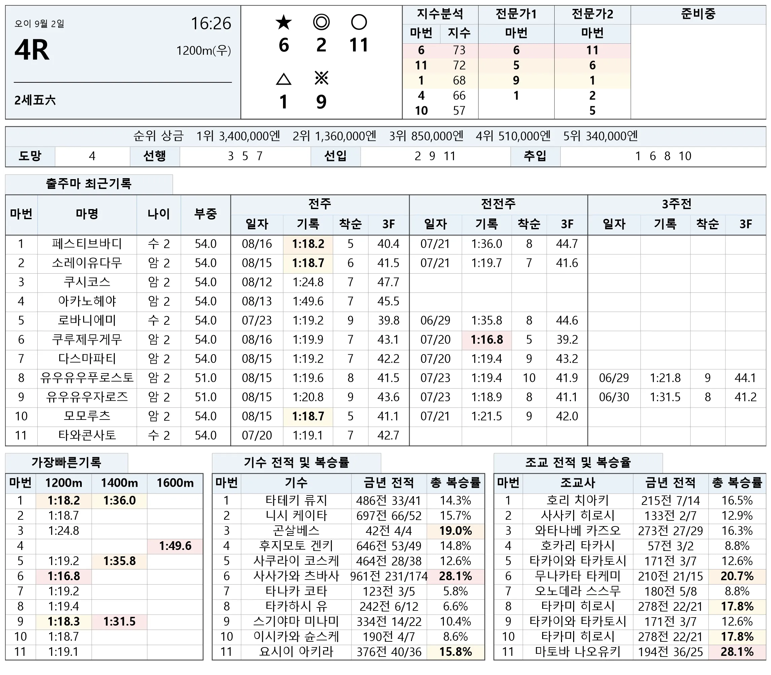Click horse name 쿠루제무게무

87,340
